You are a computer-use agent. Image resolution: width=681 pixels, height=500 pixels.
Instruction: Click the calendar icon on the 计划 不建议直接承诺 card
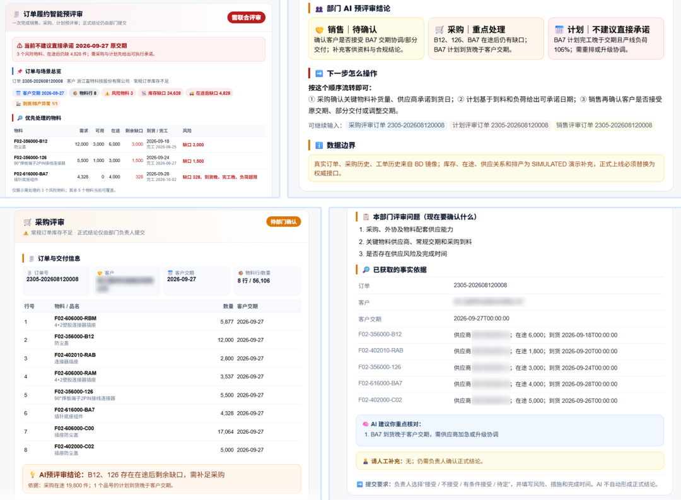coord(559,30)
